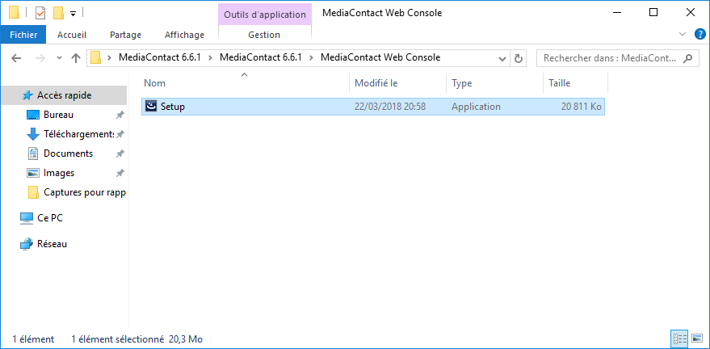Screen dimensions: 710x349
Task: Switch to large icons view in status bar
Action: point(697,338)
